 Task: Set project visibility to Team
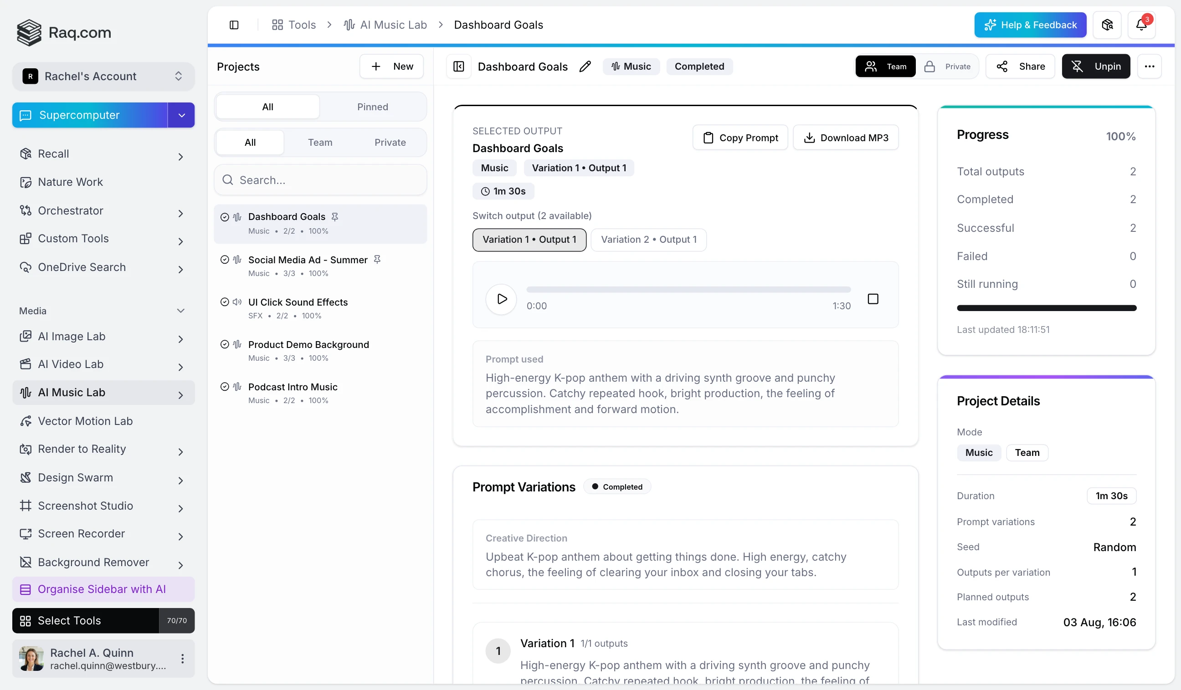click(x=885, y=66)
